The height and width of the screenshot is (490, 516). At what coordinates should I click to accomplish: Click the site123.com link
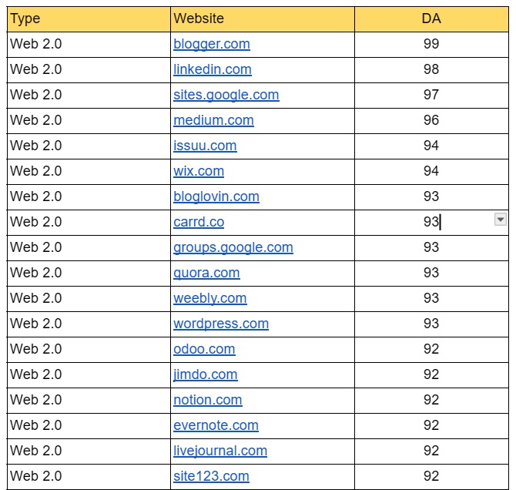211,476
